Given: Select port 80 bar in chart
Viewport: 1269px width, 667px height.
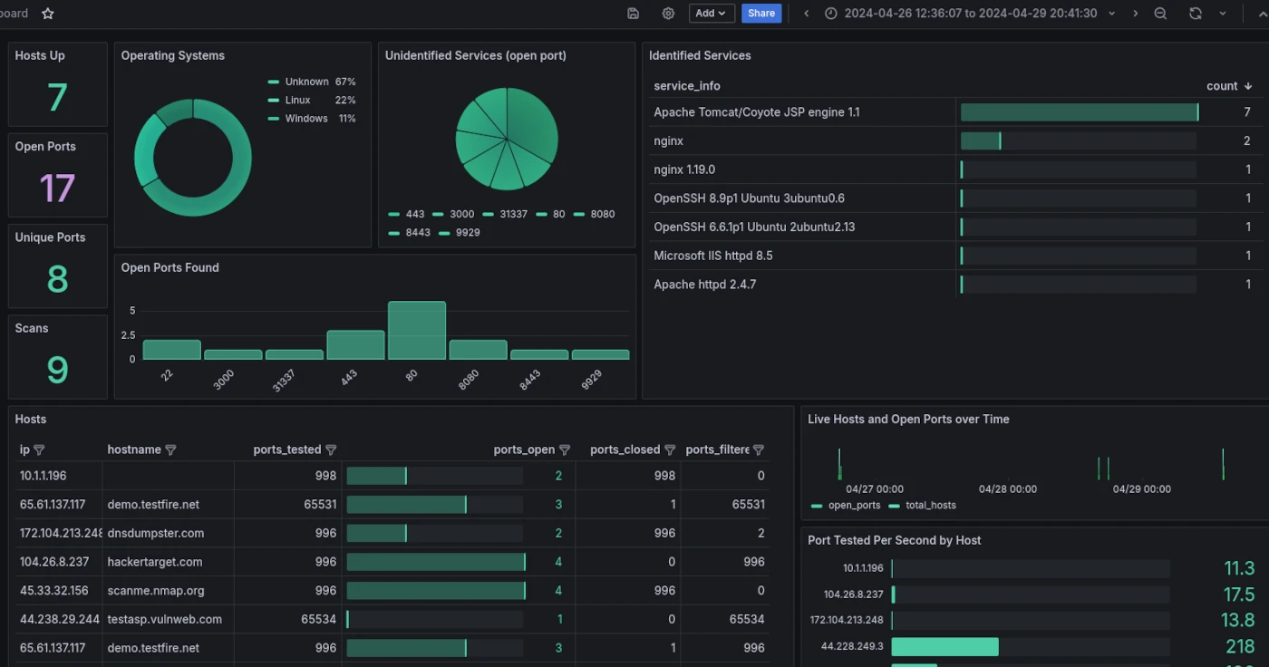Looking at the screenshot, I should (x=417, y=331).
